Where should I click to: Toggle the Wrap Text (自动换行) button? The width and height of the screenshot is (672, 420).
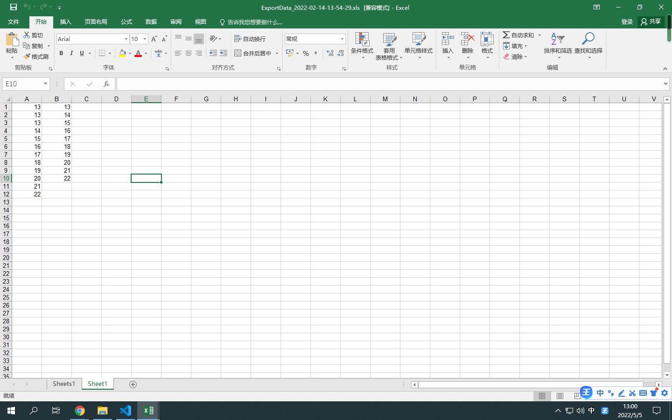click(250, 39)
